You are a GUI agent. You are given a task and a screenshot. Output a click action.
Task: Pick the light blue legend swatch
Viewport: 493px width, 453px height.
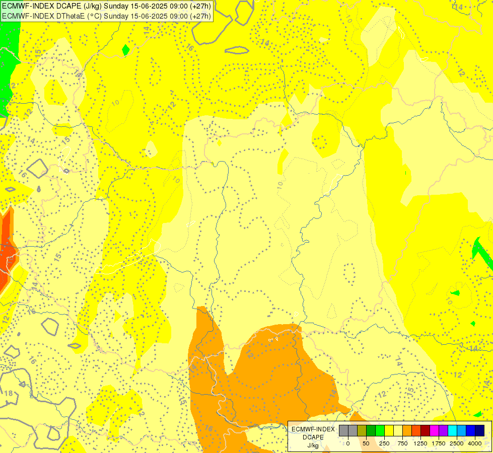point(462,431)
